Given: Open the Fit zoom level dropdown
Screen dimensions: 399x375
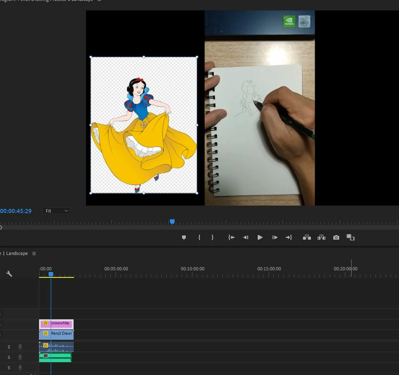Looking at the screenshot, I should click(56, 211).
